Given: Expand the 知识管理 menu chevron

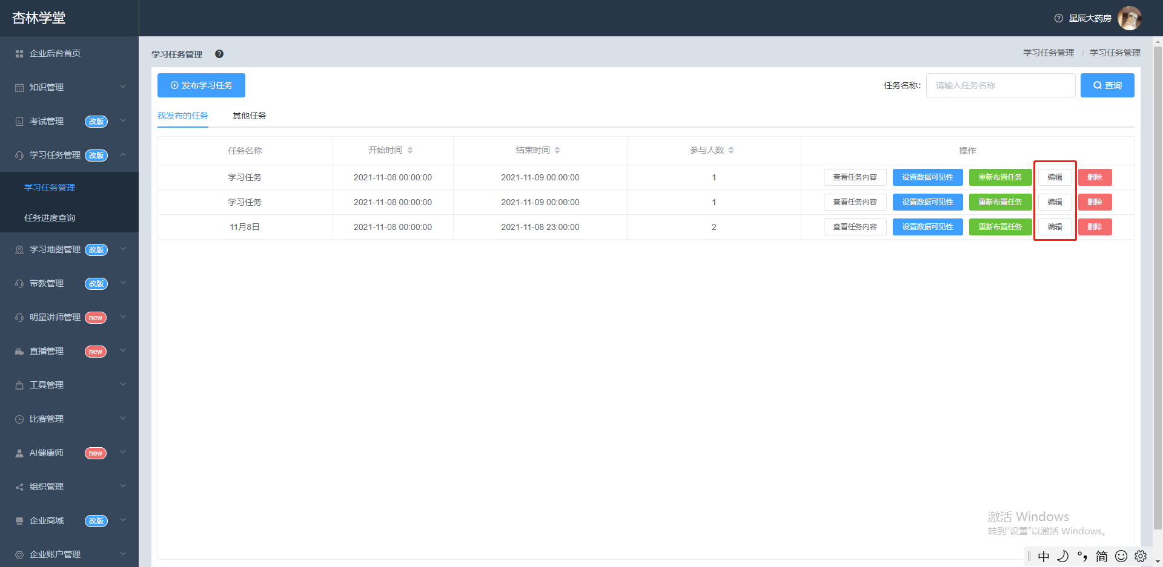Looking at the screenshot, I should coord(123,87).
